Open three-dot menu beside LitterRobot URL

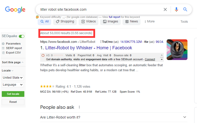click(x=101, y=42)
